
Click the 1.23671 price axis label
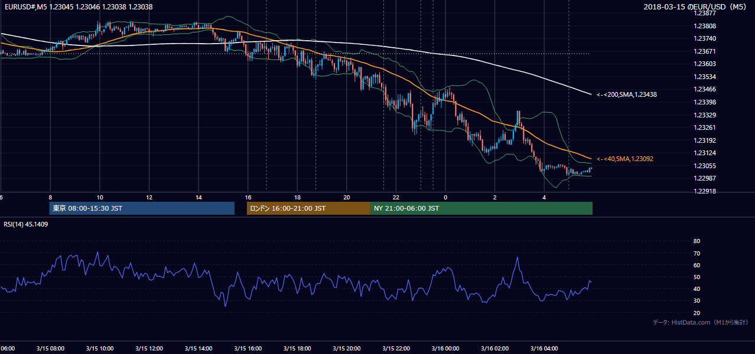[x=705, y=51]
